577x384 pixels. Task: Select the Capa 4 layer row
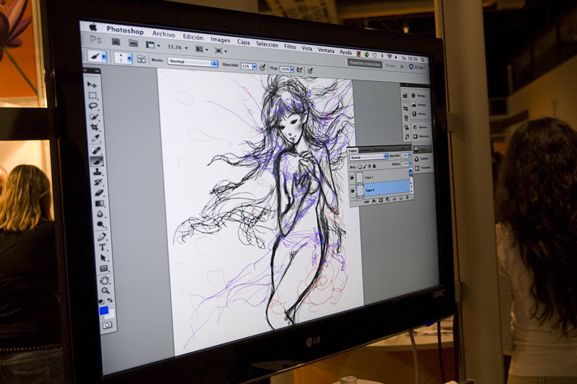pyautogui.click(x=381, y=190)
